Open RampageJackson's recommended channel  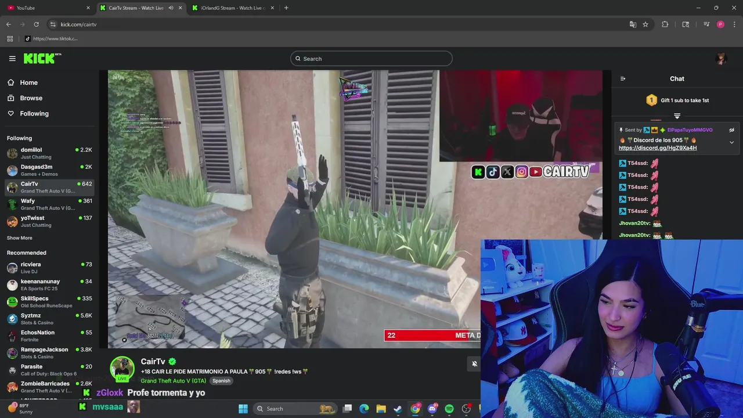pos(49,353)
